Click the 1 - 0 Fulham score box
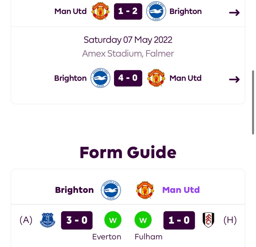The image size is (256, 247). click(x=179, y=220)
